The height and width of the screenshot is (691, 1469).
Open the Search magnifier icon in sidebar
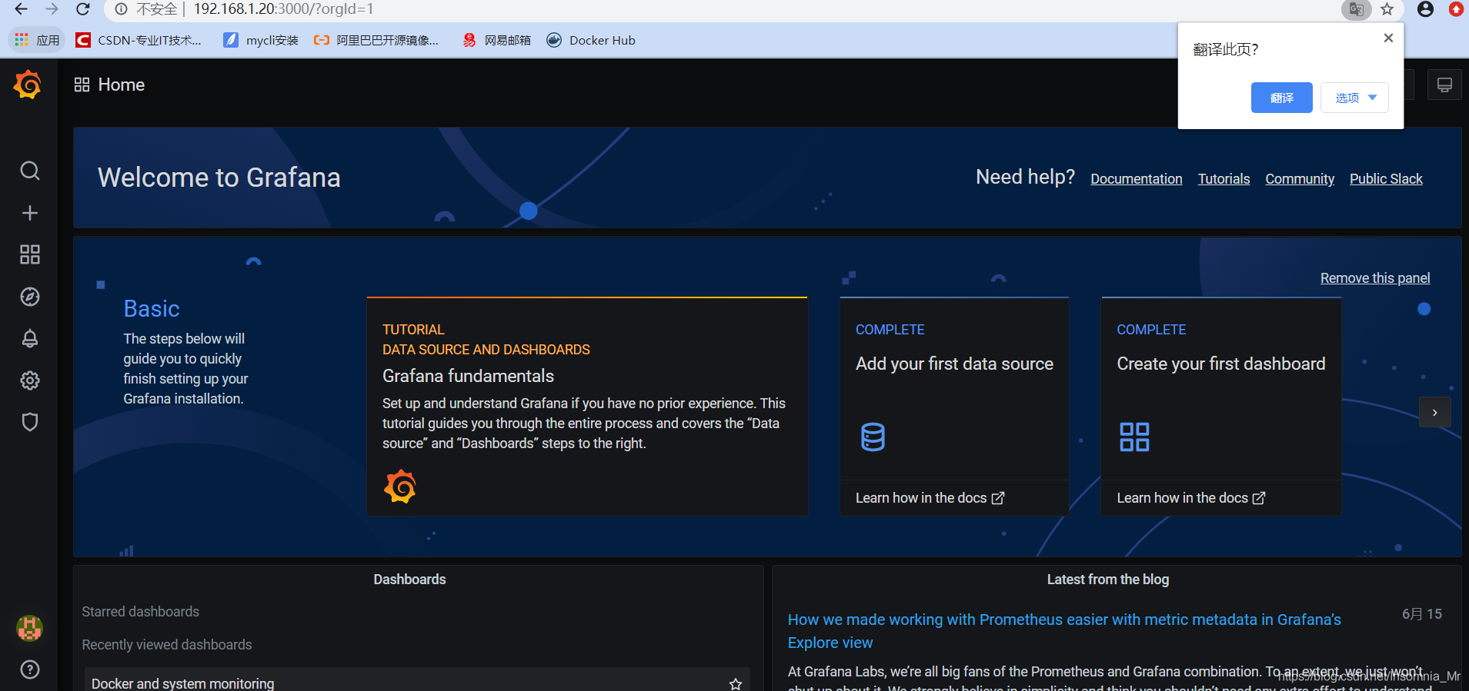pos(30,171)
